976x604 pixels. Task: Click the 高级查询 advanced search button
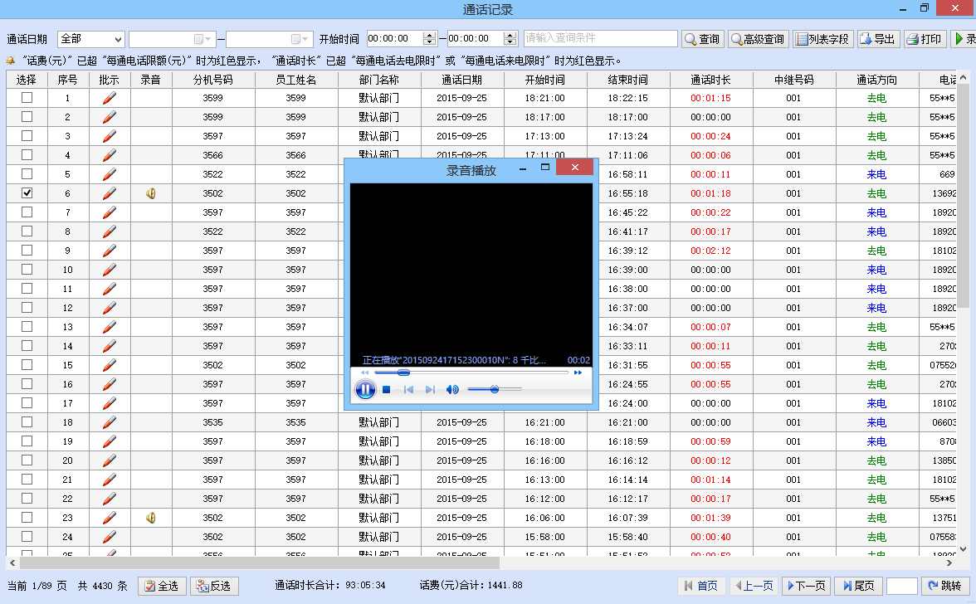click(x=758, y=39)
